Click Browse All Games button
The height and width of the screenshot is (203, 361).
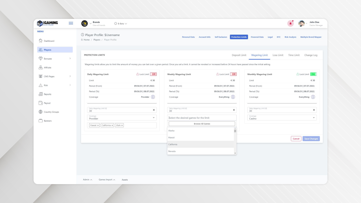(x=202, y=124)
